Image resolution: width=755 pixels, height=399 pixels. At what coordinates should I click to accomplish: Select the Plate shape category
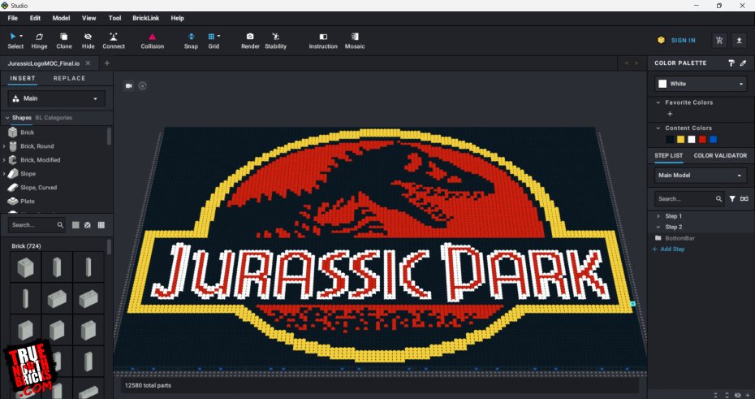[28, 202]
